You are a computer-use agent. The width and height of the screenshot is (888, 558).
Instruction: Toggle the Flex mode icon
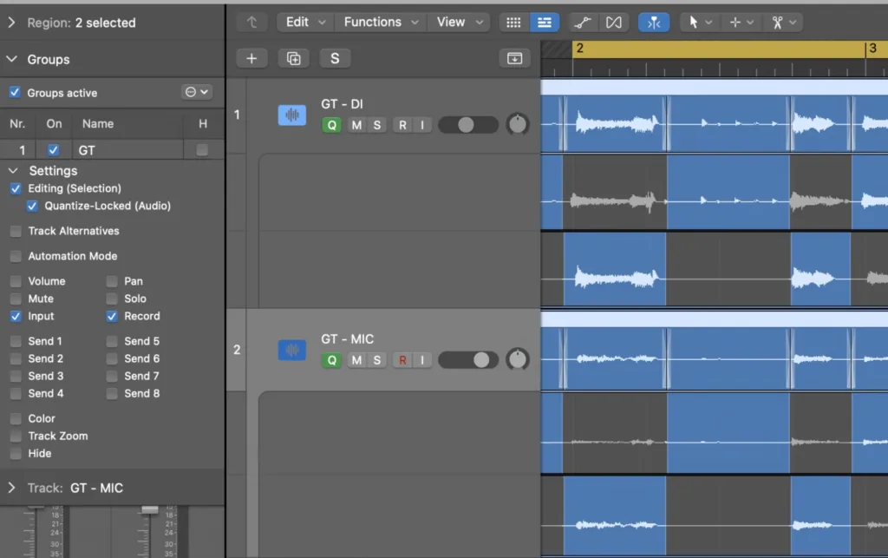[x=614, y=22]
